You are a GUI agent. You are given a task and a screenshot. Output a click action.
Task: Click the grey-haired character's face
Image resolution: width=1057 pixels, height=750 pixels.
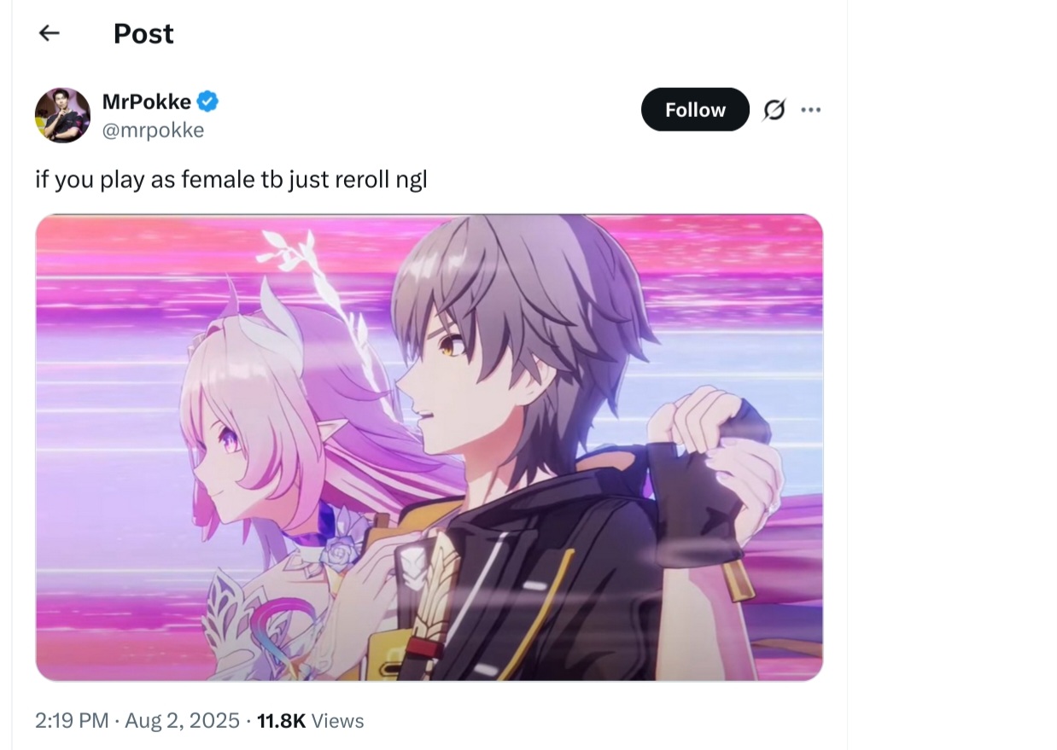[448, 375]
